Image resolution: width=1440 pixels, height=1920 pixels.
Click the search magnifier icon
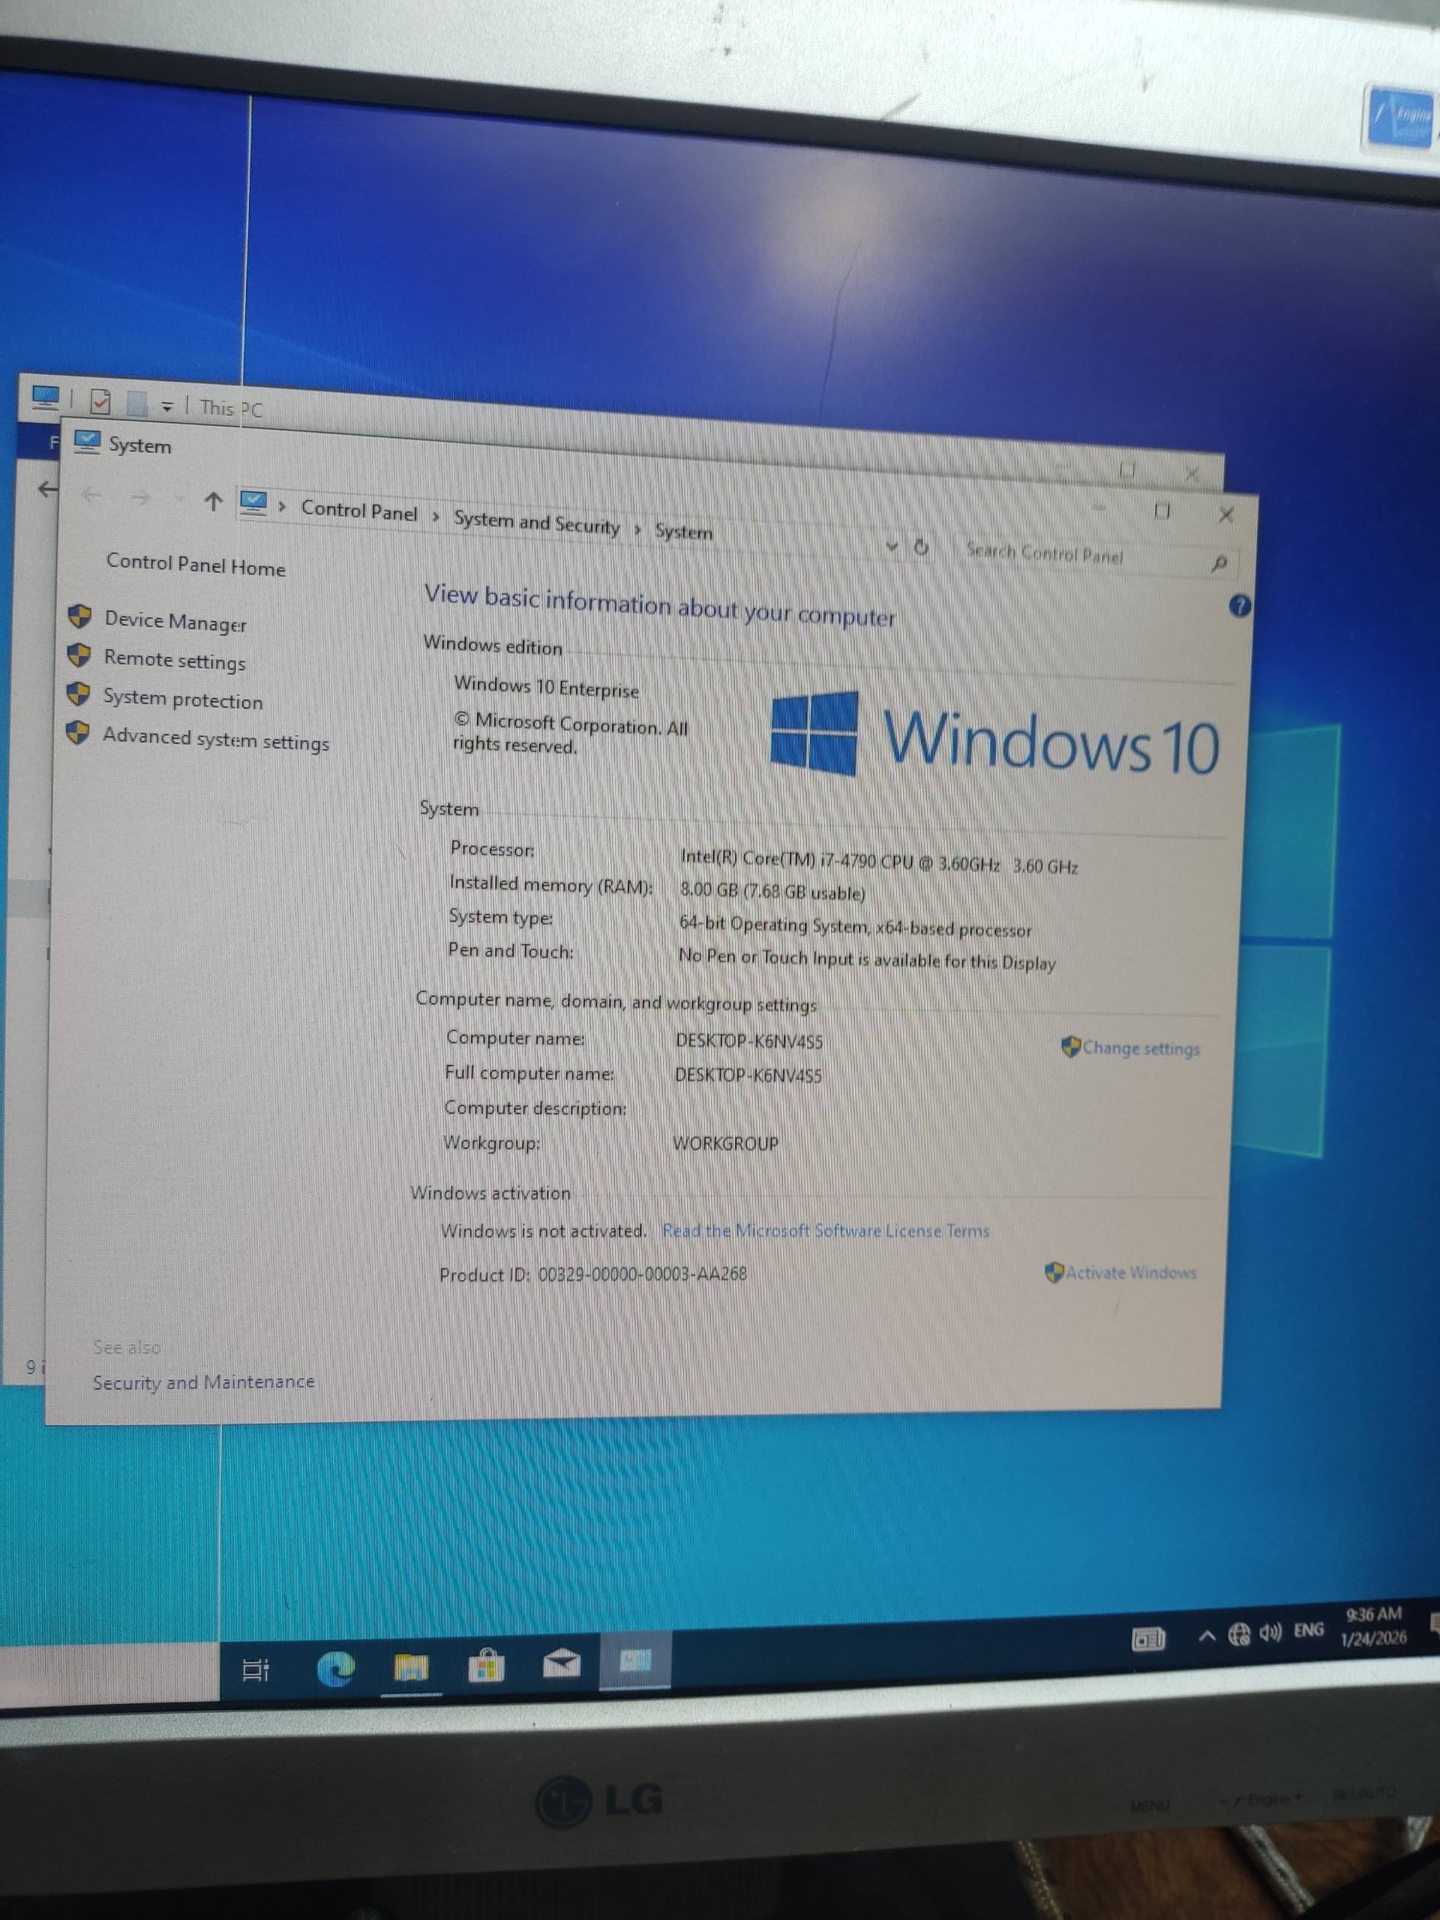click(x=1219, y=564)
